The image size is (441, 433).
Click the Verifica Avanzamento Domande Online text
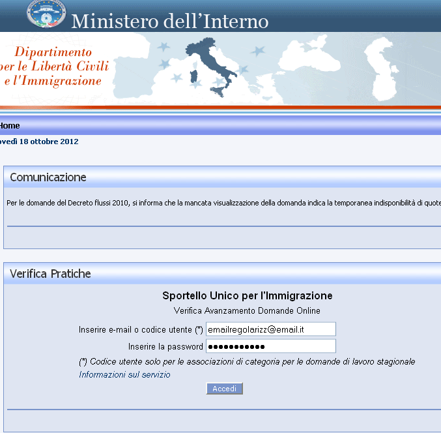pos(247,310)
